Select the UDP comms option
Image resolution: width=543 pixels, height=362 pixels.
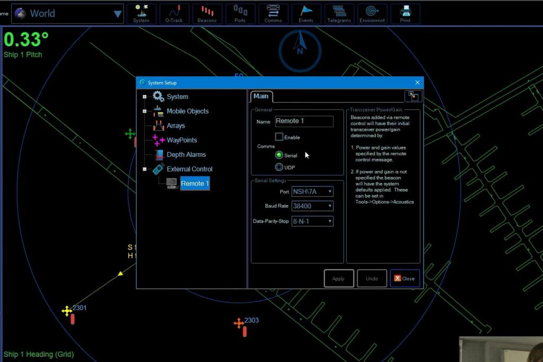click(279, 167)
